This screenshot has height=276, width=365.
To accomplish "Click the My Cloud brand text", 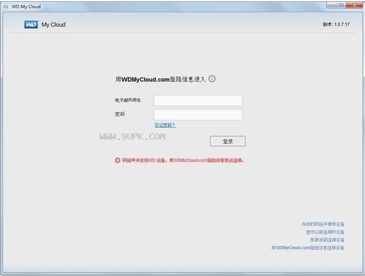I will 54,24.
